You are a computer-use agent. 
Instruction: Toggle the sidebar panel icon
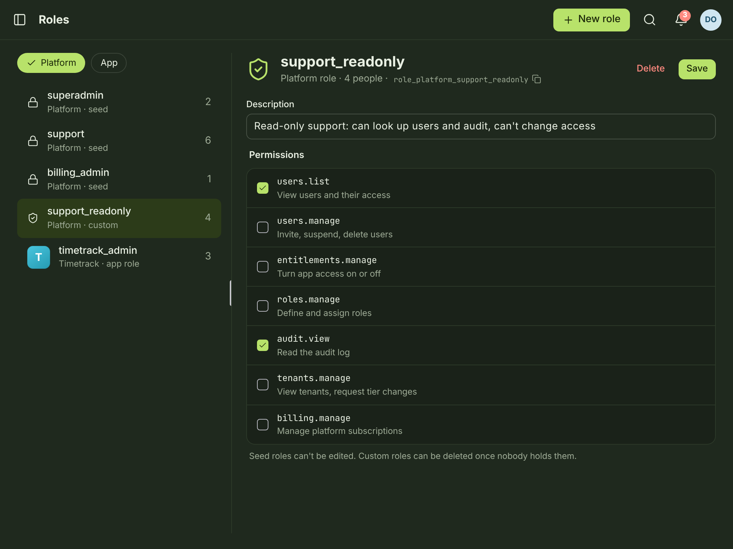coord(20,20)
